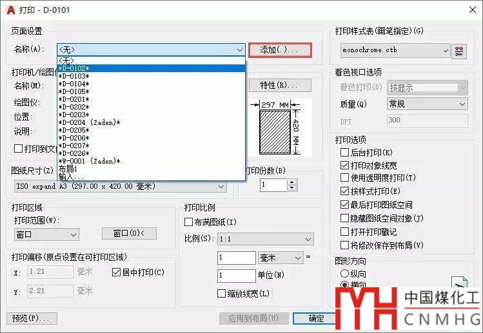Open the monochrome.ctb plot style dropdown
483x333 pixels.
395,50
